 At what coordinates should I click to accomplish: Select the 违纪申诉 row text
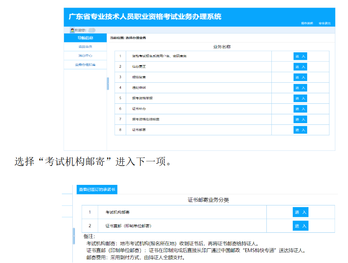pyautogui.click(x=139, y=87)
